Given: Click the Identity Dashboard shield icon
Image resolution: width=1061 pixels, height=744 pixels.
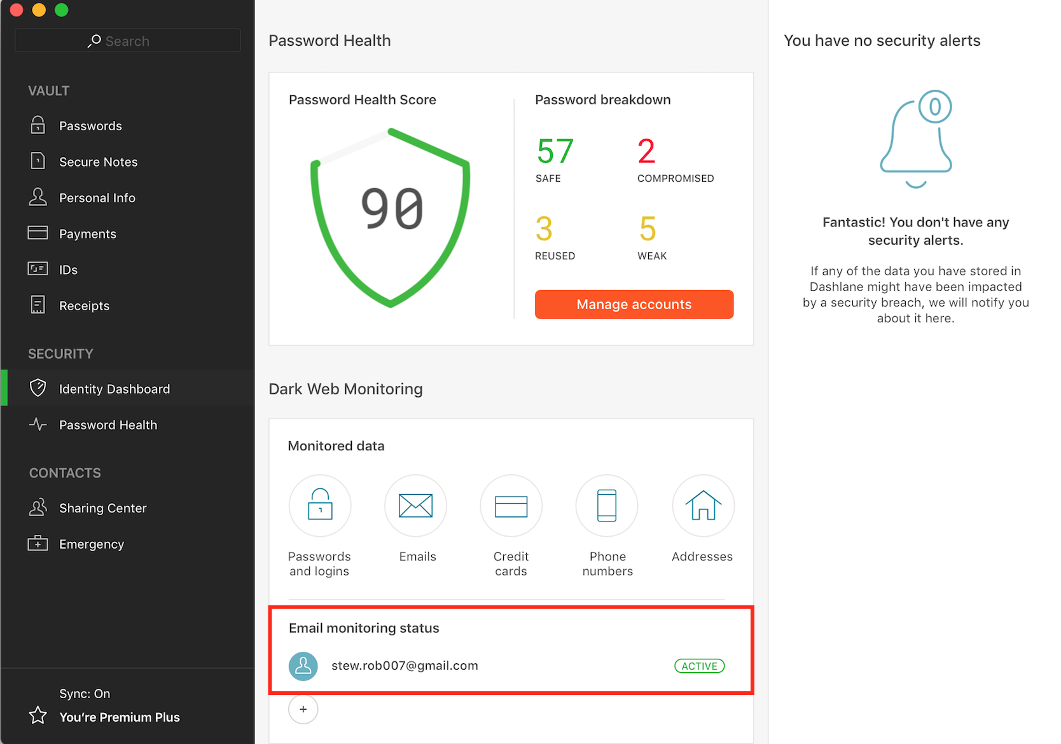Looking at the screenshot, I should pyautogui.click(x=38, y=388).
